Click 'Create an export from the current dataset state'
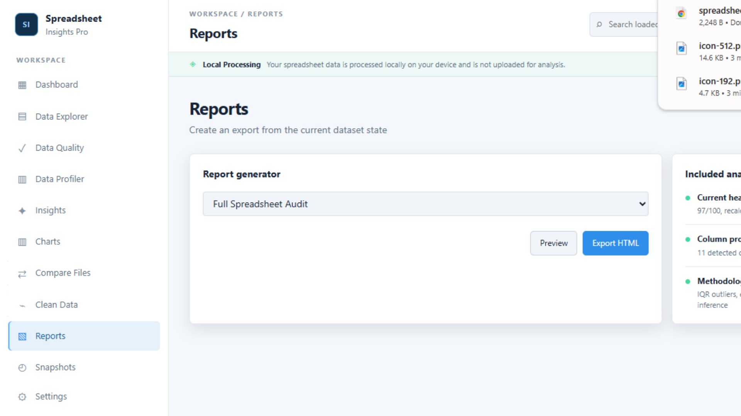Image resolution: width=741 pixels, height=416 pixels. 288,130
